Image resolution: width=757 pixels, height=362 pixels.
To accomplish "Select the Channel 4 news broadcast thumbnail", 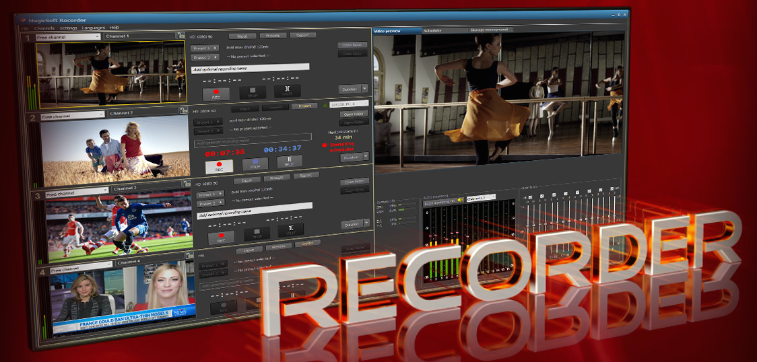I will click(x=123, y=297).
